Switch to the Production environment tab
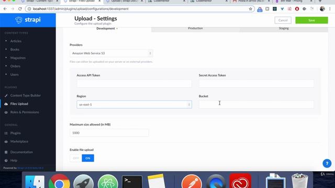335x188 pixels. (x=195, y=28)
